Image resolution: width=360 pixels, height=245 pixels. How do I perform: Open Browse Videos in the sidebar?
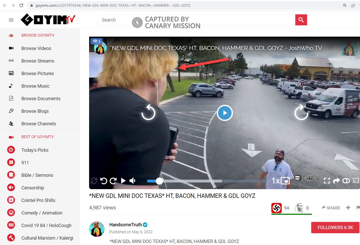36,48
